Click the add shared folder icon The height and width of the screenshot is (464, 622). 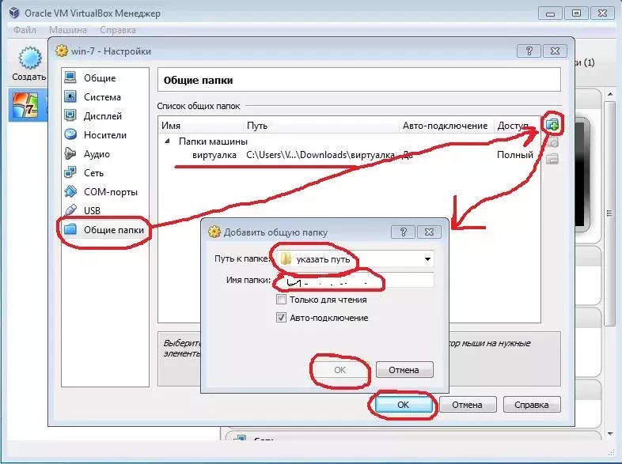pos(552,125)
